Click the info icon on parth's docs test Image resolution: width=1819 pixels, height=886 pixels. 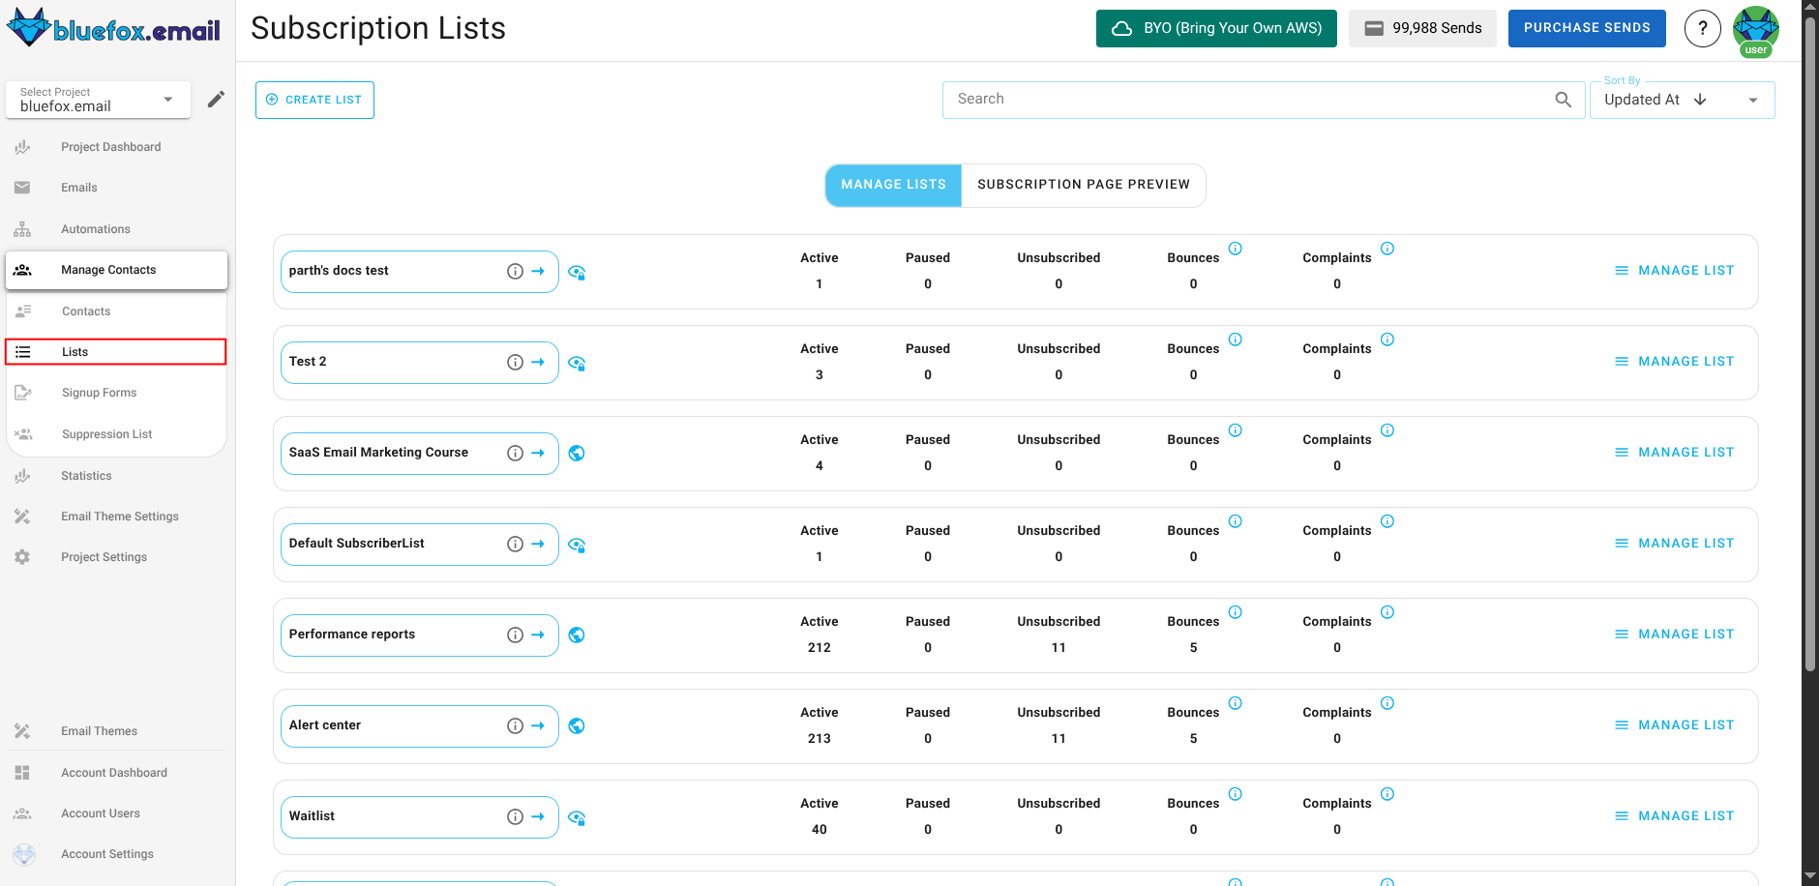point(515,271)
